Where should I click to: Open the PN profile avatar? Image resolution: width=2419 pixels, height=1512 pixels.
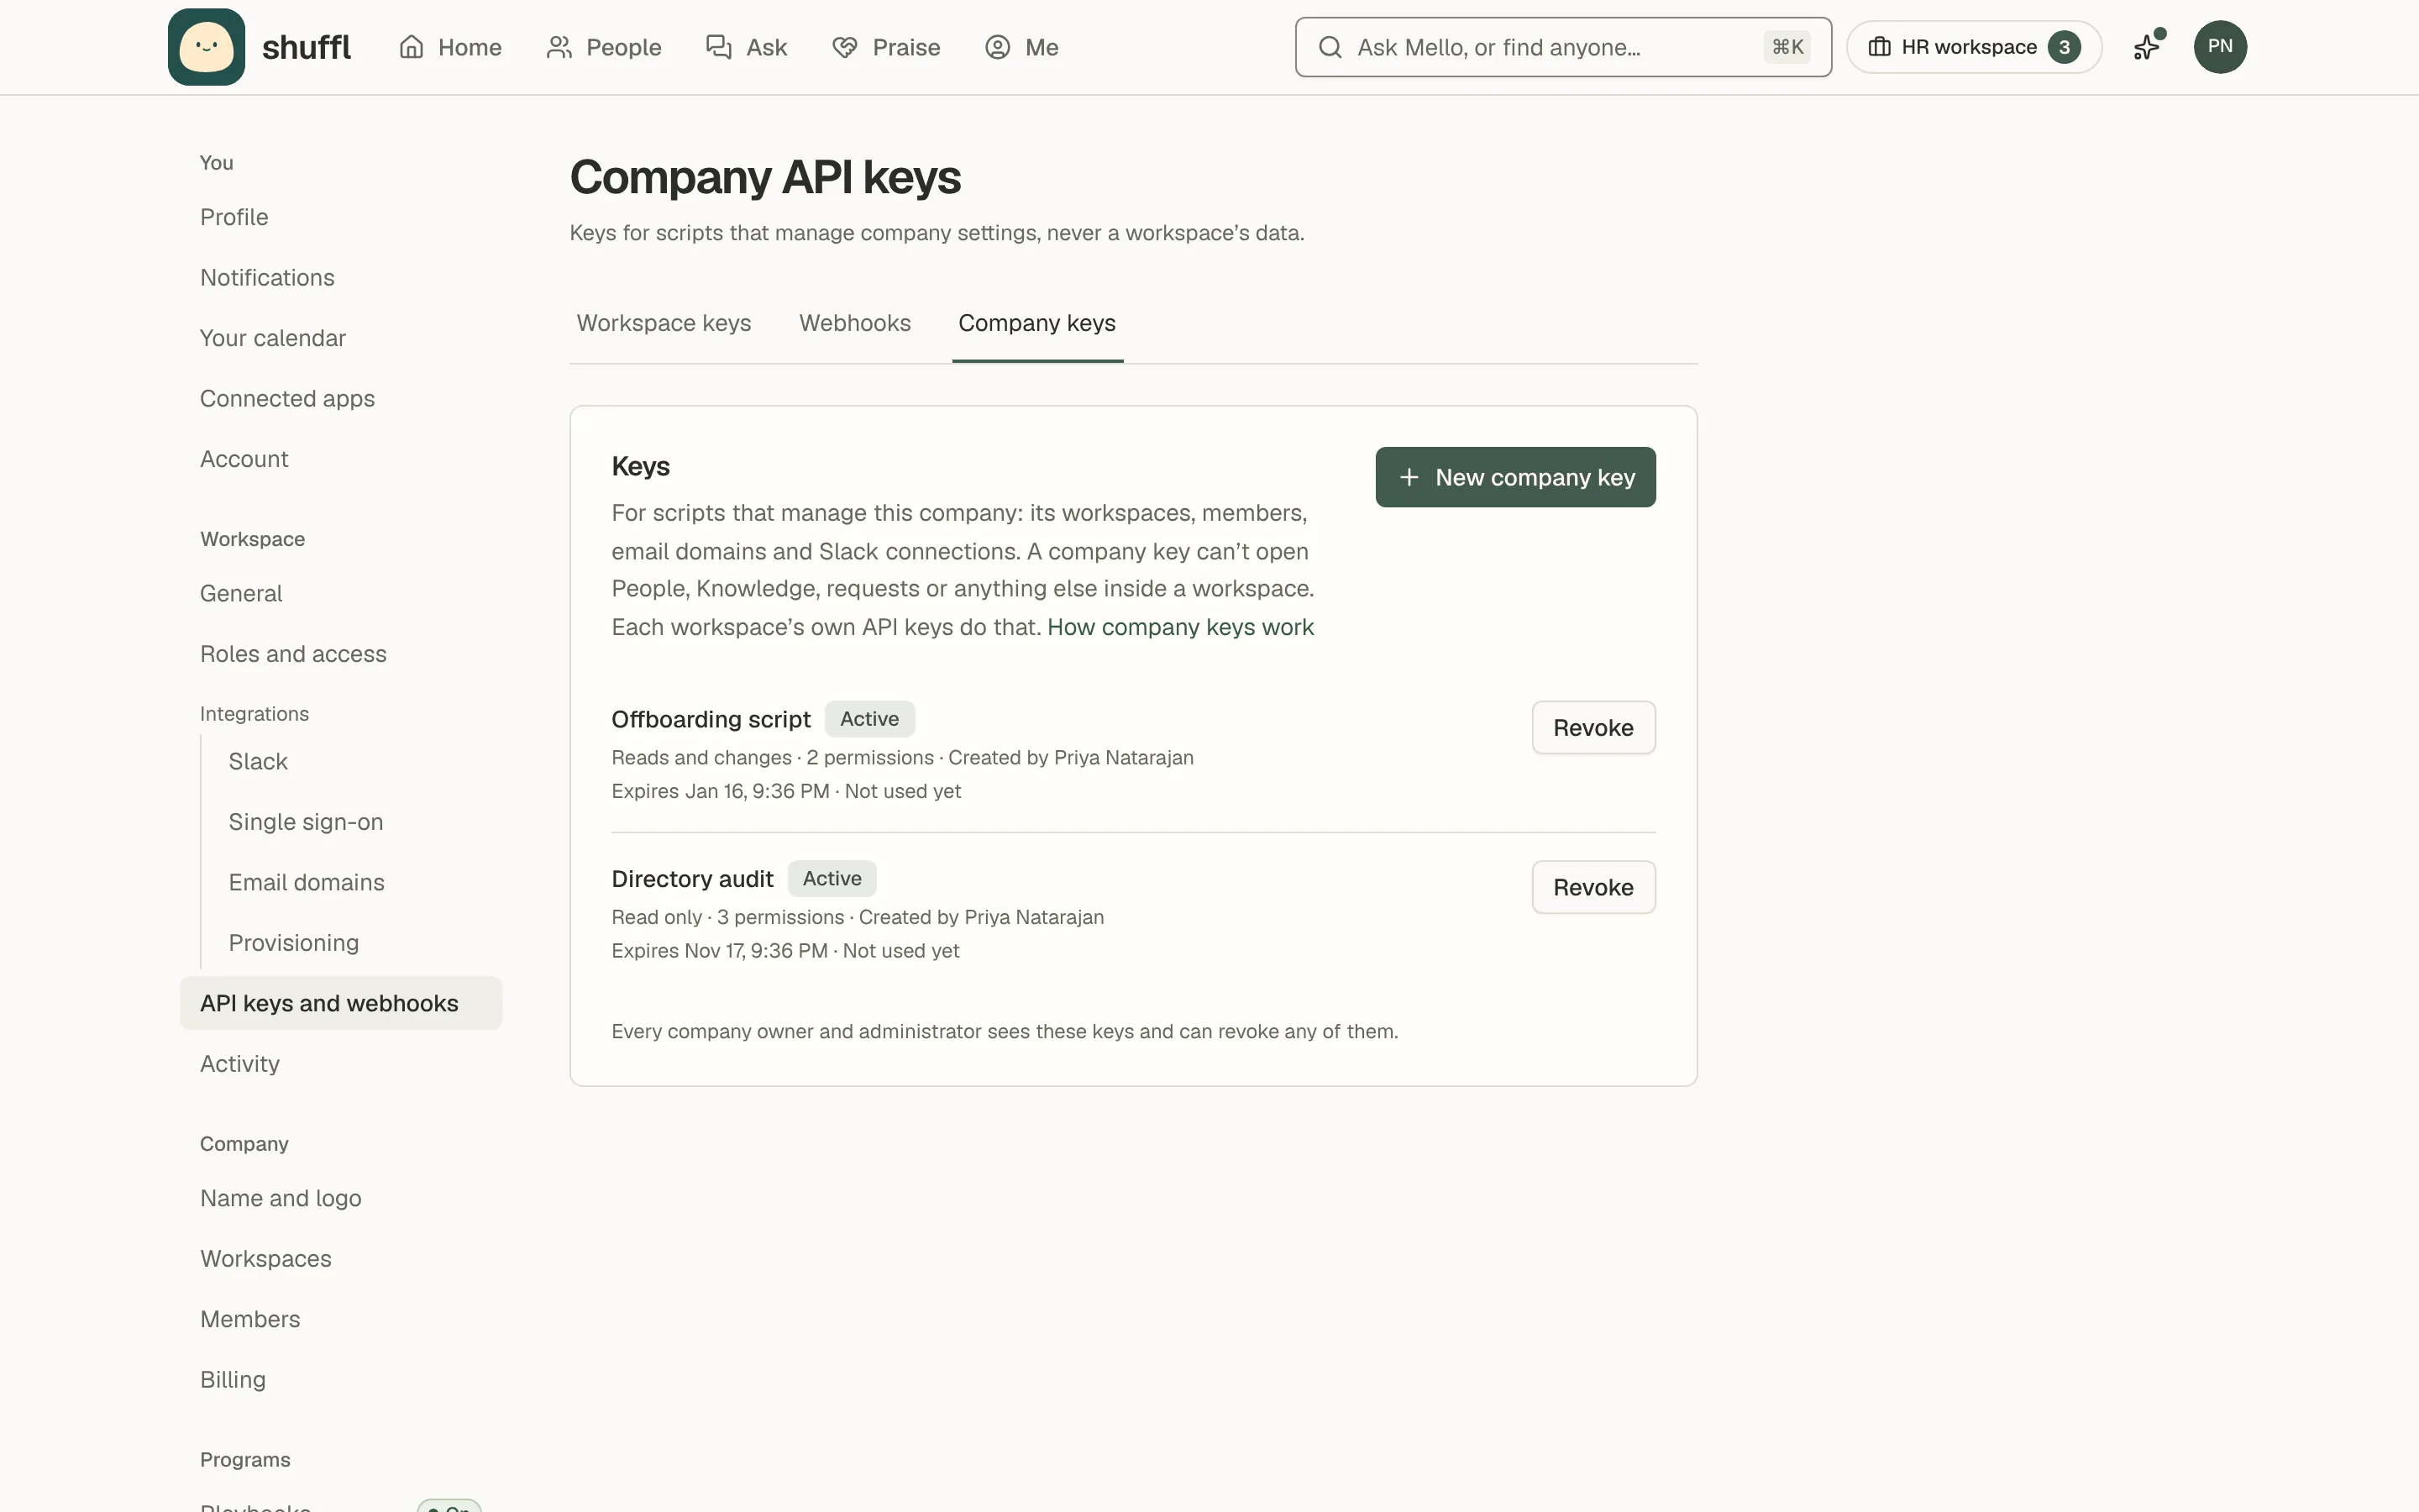click(2220, 47)
